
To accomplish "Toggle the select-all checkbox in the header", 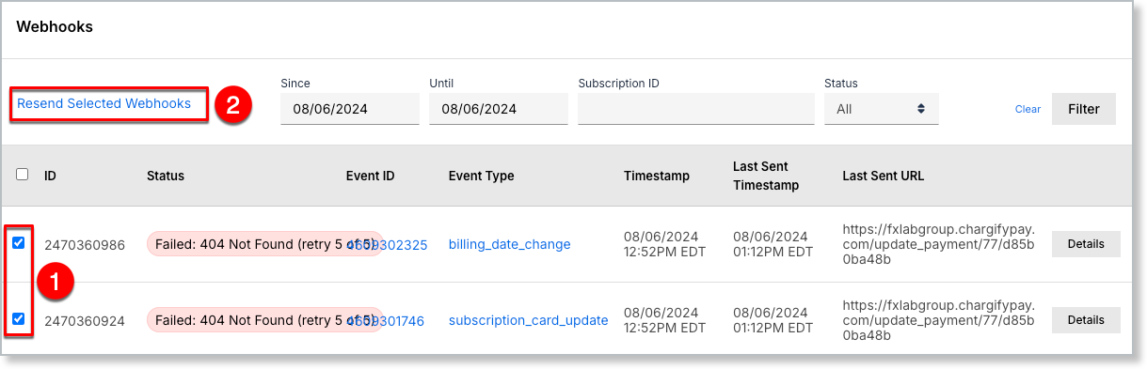I will [23, 175].
